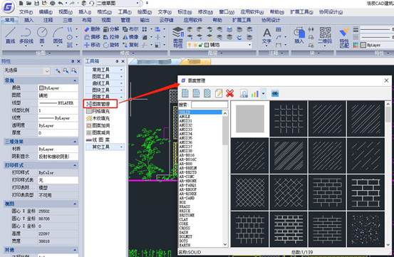
Task: Click the red X delete icon in the dialog
Action: click(229, 93)
